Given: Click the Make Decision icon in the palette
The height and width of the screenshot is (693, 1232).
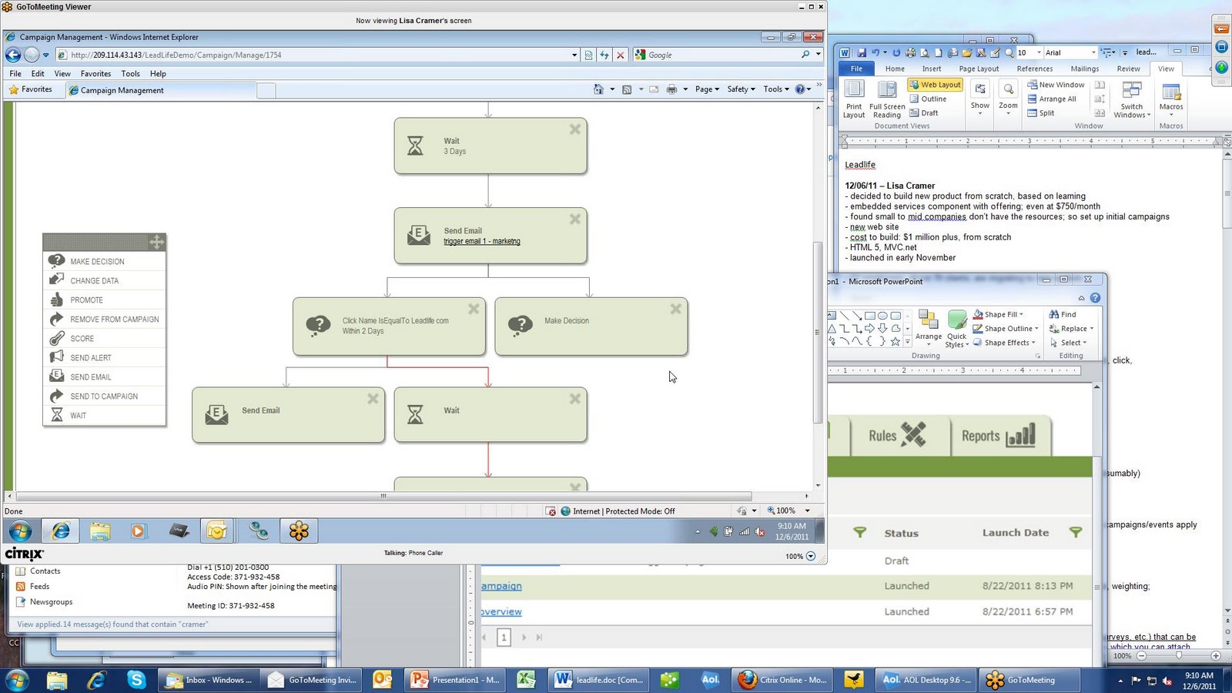Looking at the screenshot, I should [x=56, y=261].
